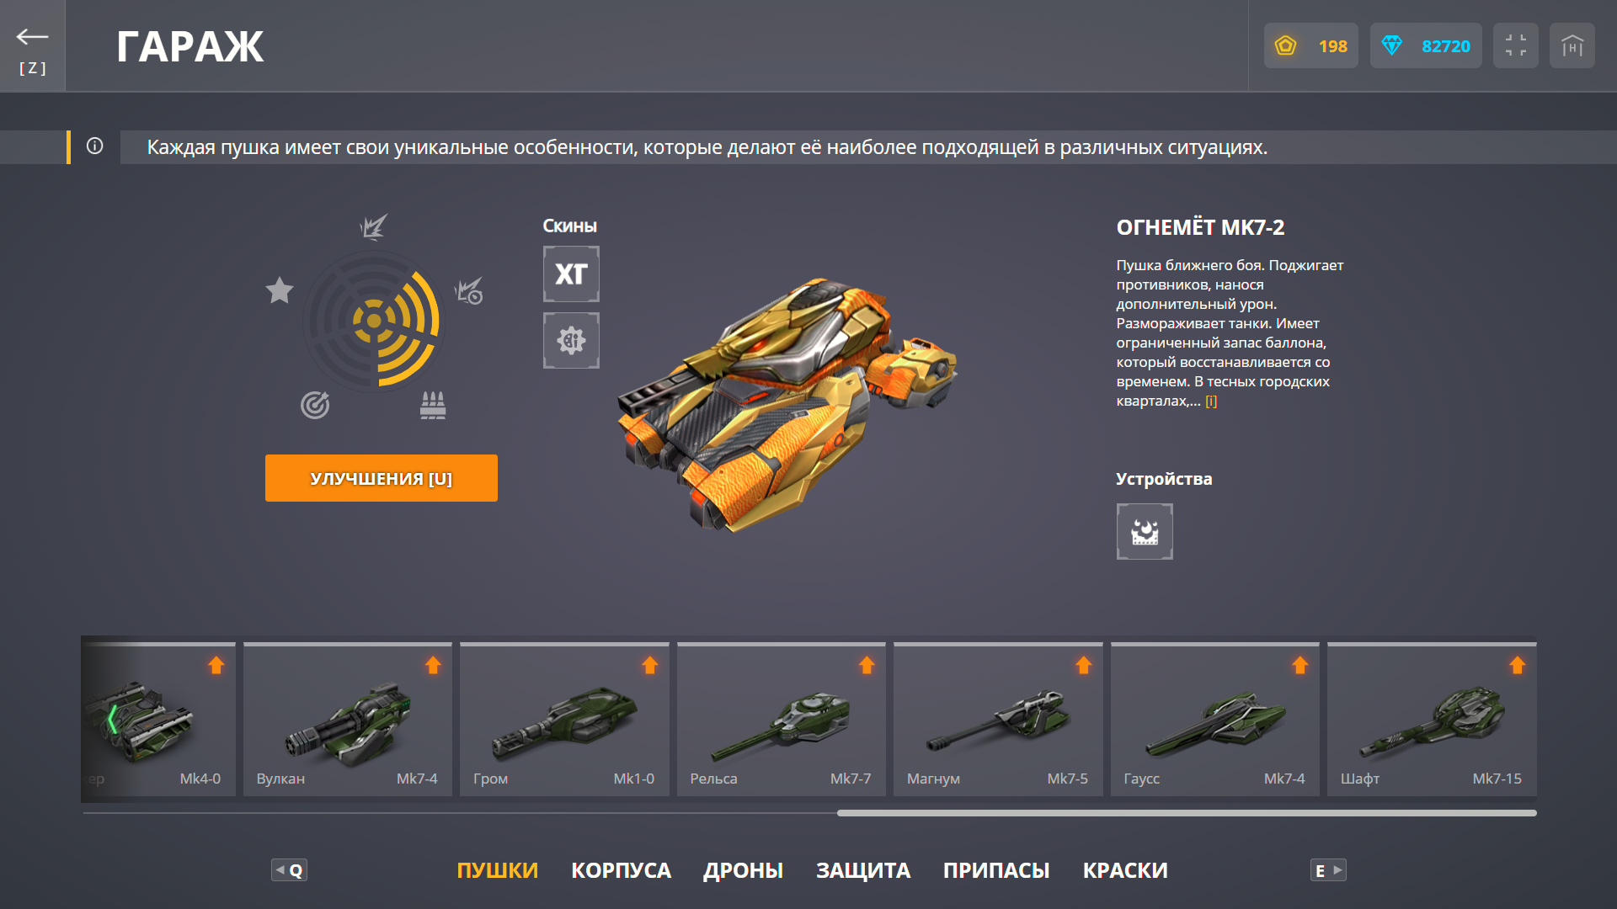This screenshot has height=909, width=1617.
Task: Open the home [H] garage icon
Action: click(1572, 45)
